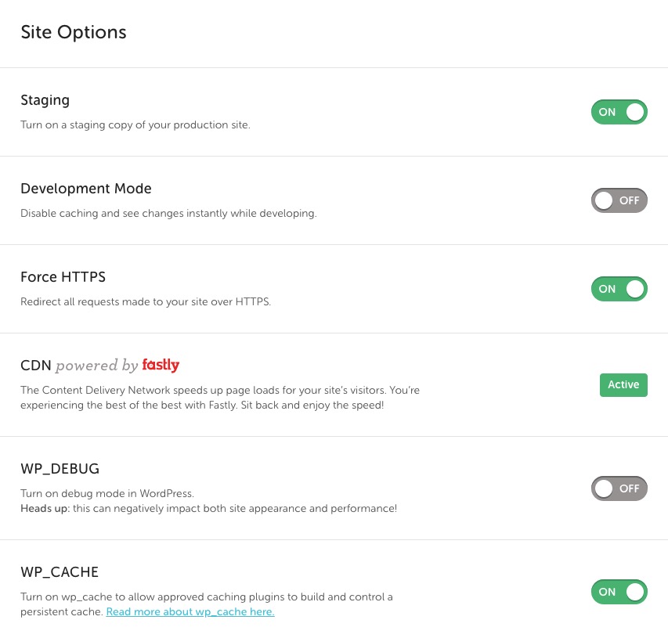Click the green Active CDN button
The image size is (668, 638).
(623, 385)
